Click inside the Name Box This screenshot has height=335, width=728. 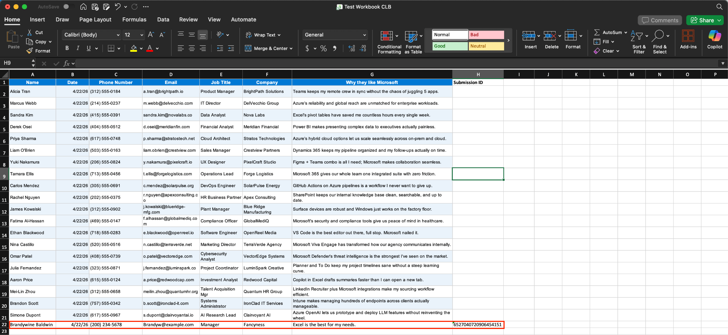point(16,63)
